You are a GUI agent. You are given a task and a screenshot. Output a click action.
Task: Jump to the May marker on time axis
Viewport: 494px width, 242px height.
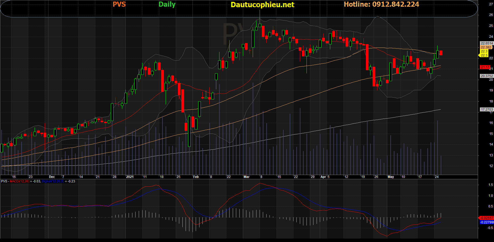(391, 177)
